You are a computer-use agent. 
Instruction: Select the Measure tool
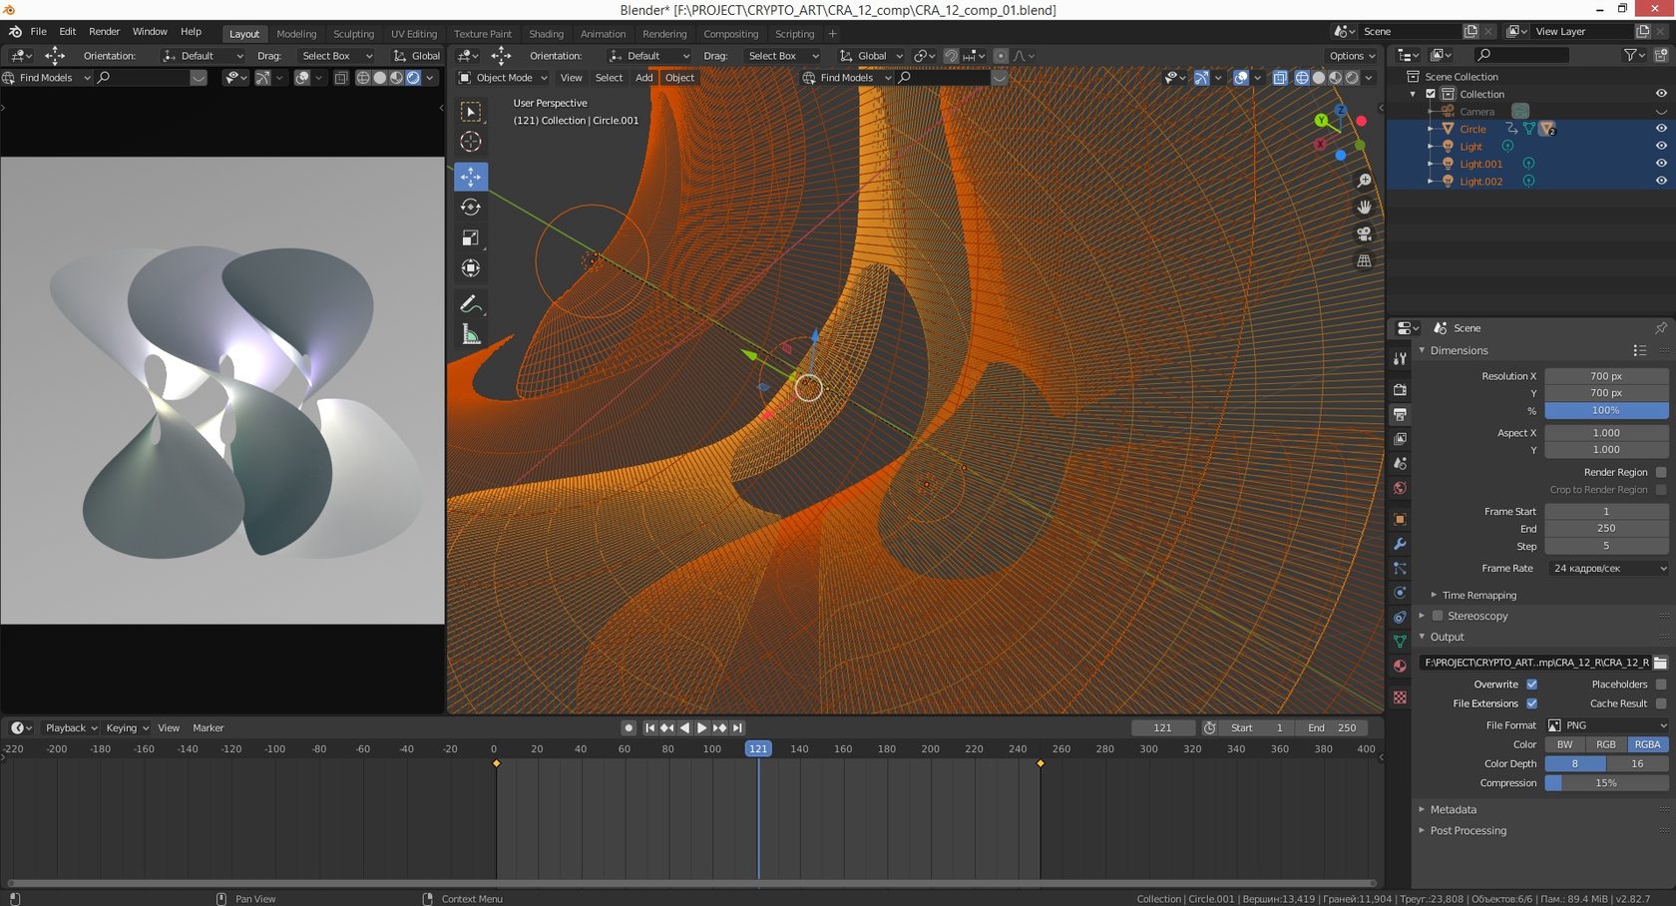click(x=471, y=335)
